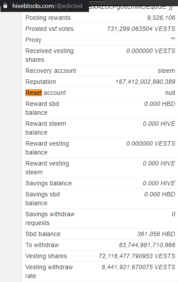This screenshot has height=282, width=178.
Task: Click the Reward vesting steem label
Action: (47, 168)
